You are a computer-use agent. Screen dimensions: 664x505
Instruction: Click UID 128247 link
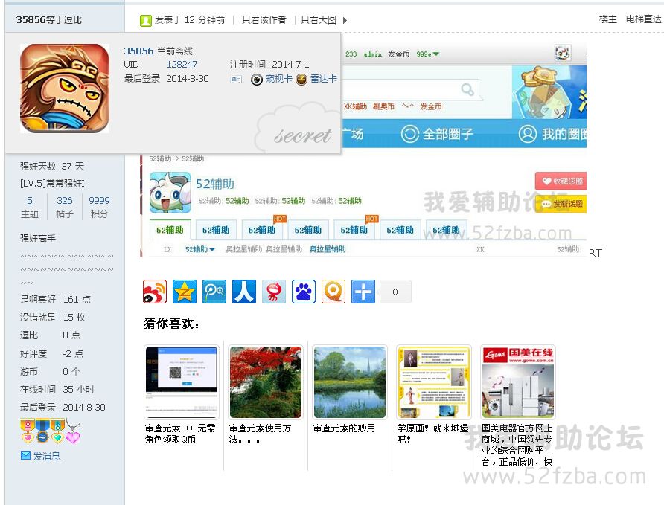[182, 64]
